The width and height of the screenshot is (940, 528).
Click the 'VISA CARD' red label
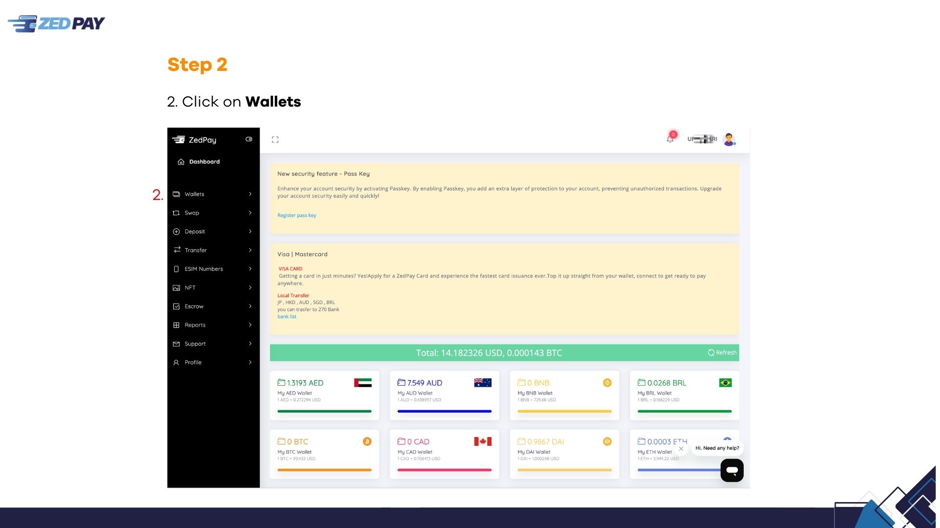[290, 269]
